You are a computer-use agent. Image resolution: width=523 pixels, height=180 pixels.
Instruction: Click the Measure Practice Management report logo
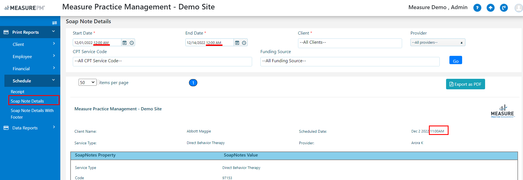tap(503, 111)
